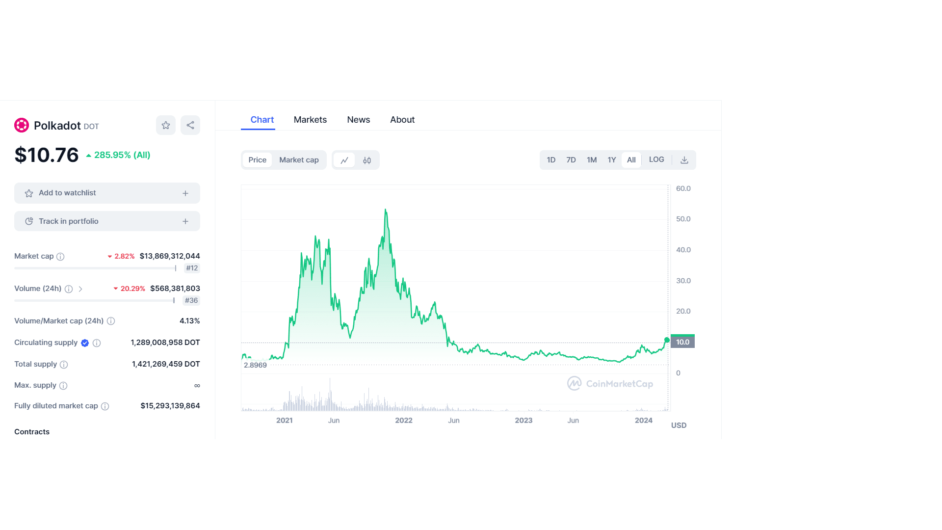Select the Market cap chart toggle
Screen dimensions: 942x530
(x=299, y=160)
